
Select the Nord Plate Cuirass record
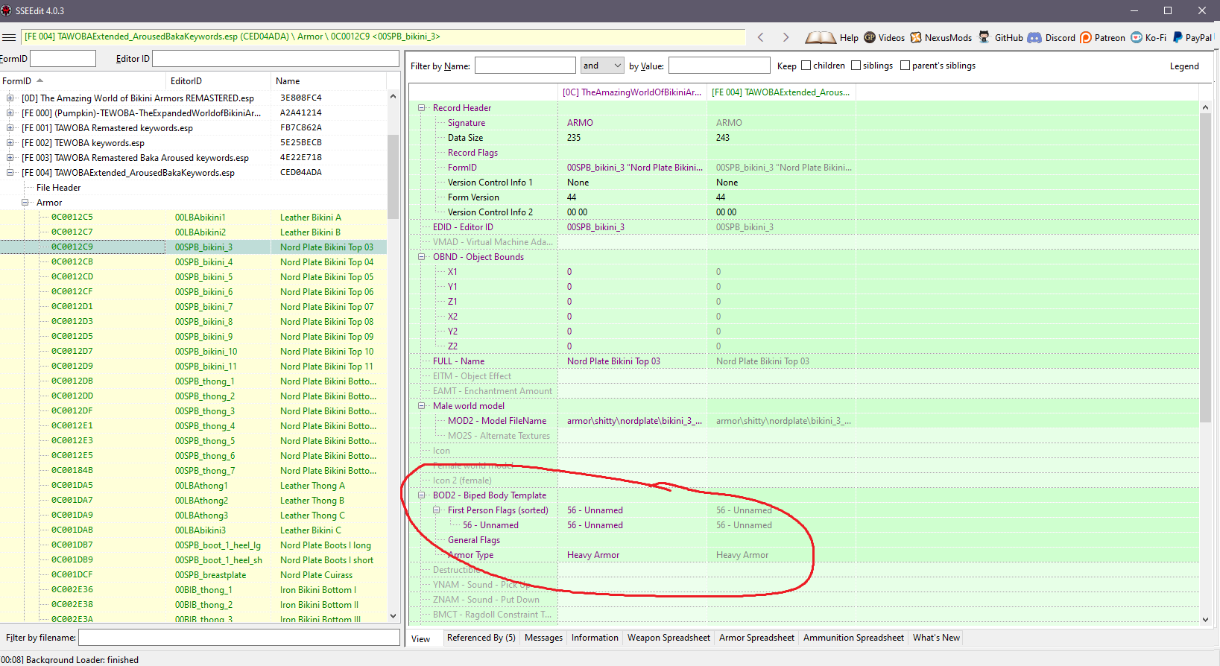tap(194, 574)
